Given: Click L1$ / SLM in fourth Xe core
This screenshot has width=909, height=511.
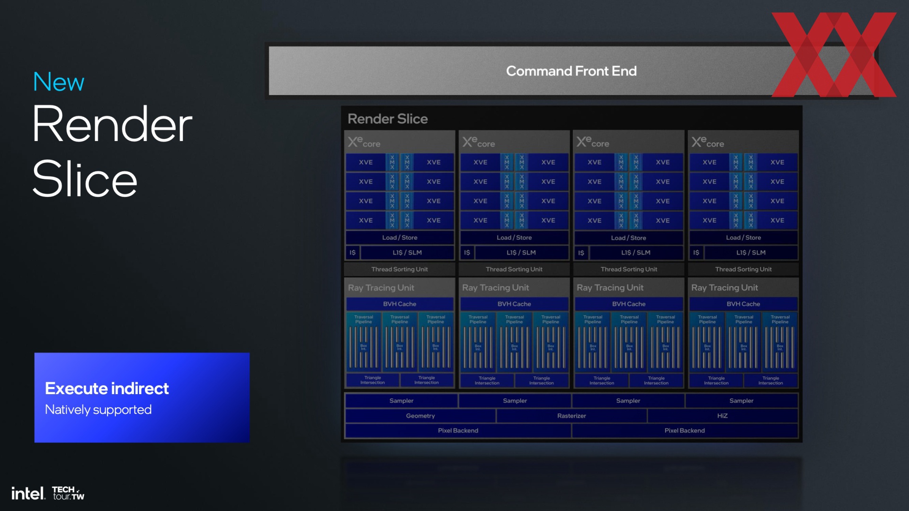Looking at the screenshot, I should coord(751,253).
